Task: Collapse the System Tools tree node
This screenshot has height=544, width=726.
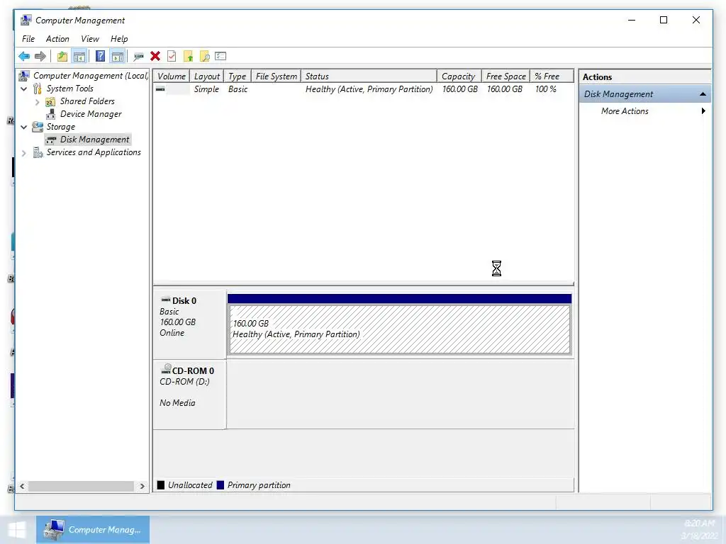Action: click(23, 89)
